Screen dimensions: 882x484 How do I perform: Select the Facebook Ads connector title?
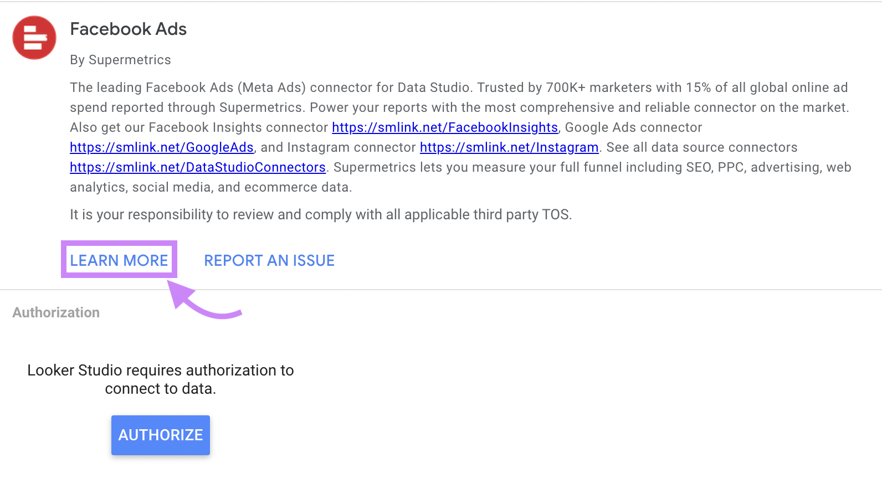click(128, 29)
